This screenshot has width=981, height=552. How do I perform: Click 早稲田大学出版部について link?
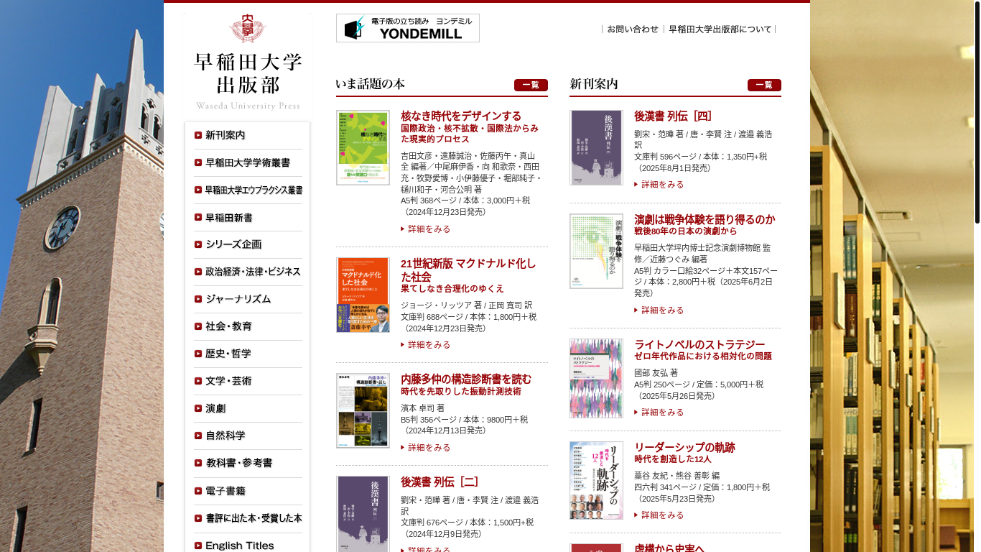point(720,29)
